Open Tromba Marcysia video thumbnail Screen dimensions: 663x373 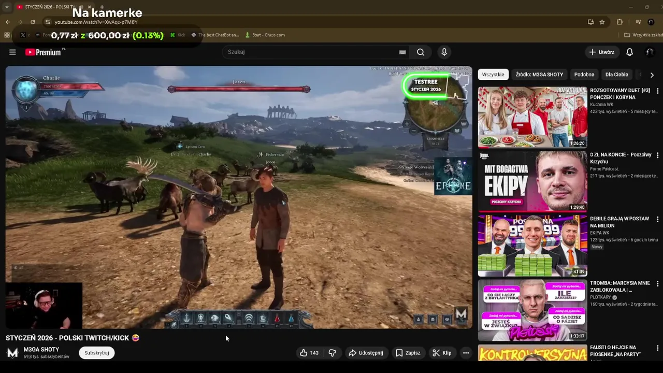click(532, 310)
